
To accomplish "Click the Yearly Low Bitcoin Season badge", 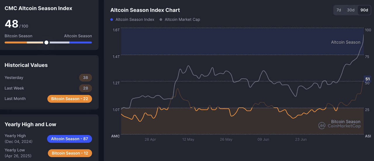I will coord(70,153).
